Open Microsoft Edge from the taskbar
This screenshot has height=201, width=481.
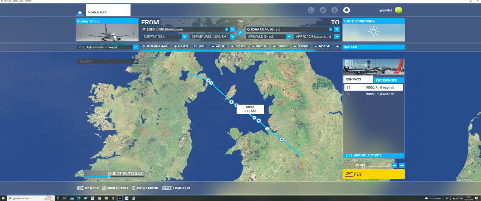click(x=79, y=198)
